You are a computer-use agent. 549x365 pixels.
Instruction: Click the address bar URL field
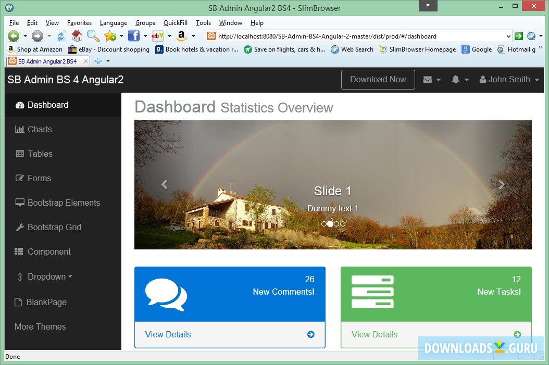click(x=360, y=36)
